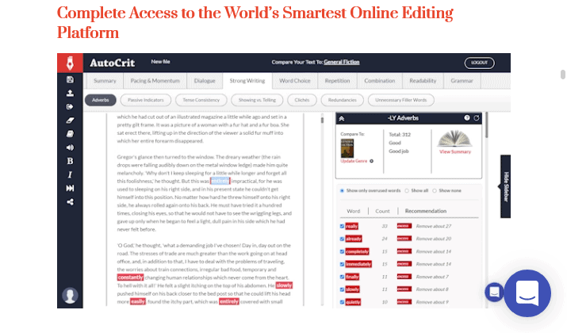The height and width of the screenshot is (333, 567).
Task: Uncheck the 'finally' word checkbox
Action: click(342, 277)
